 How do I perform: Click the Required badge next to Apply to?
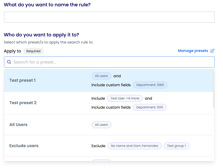33,51
